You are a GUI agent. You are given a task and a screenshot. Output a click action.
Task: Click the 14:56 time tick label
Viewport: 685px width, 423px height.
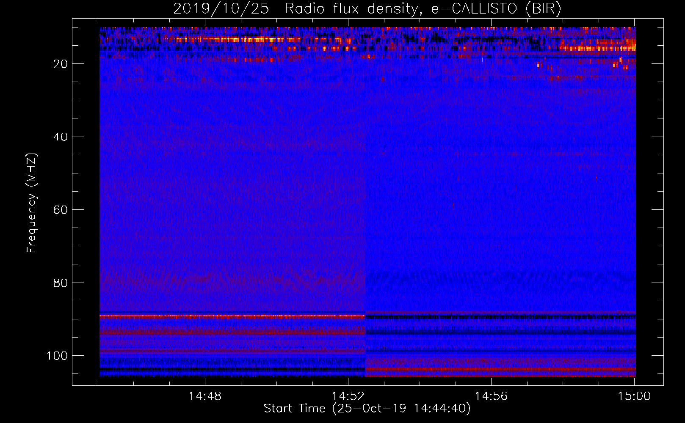491,396
